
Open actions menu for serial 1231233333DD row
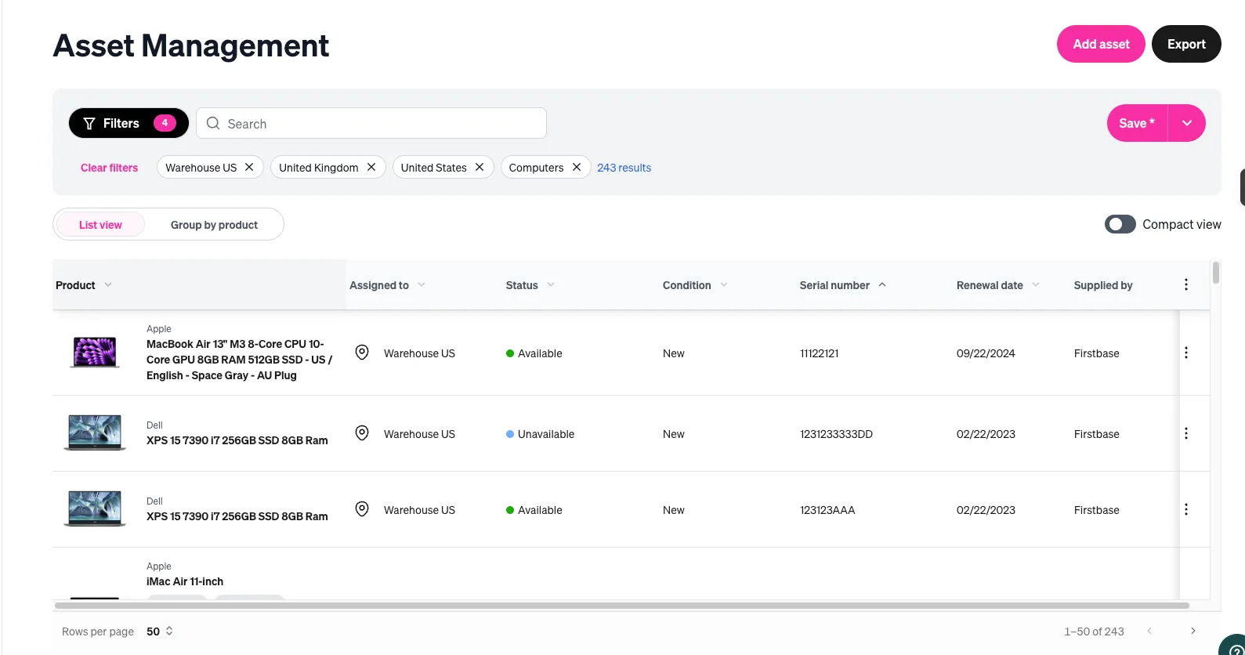(x=1185, y=434)
